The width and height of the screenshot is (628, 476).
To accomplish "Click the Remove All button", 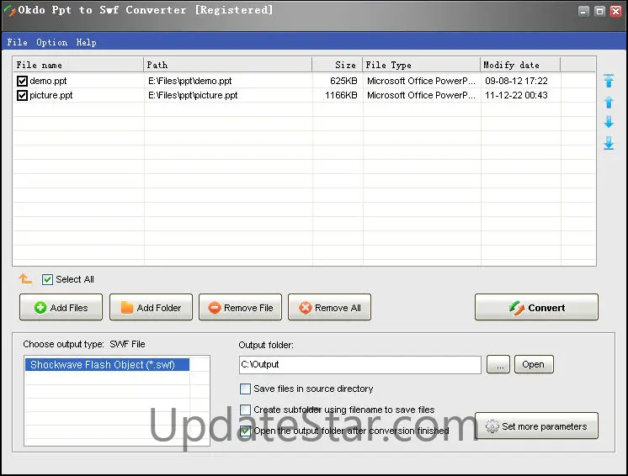I will tap(329, 307).
